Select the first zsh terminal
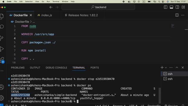This screenshot has height=106, width=188. coord(174,74)
